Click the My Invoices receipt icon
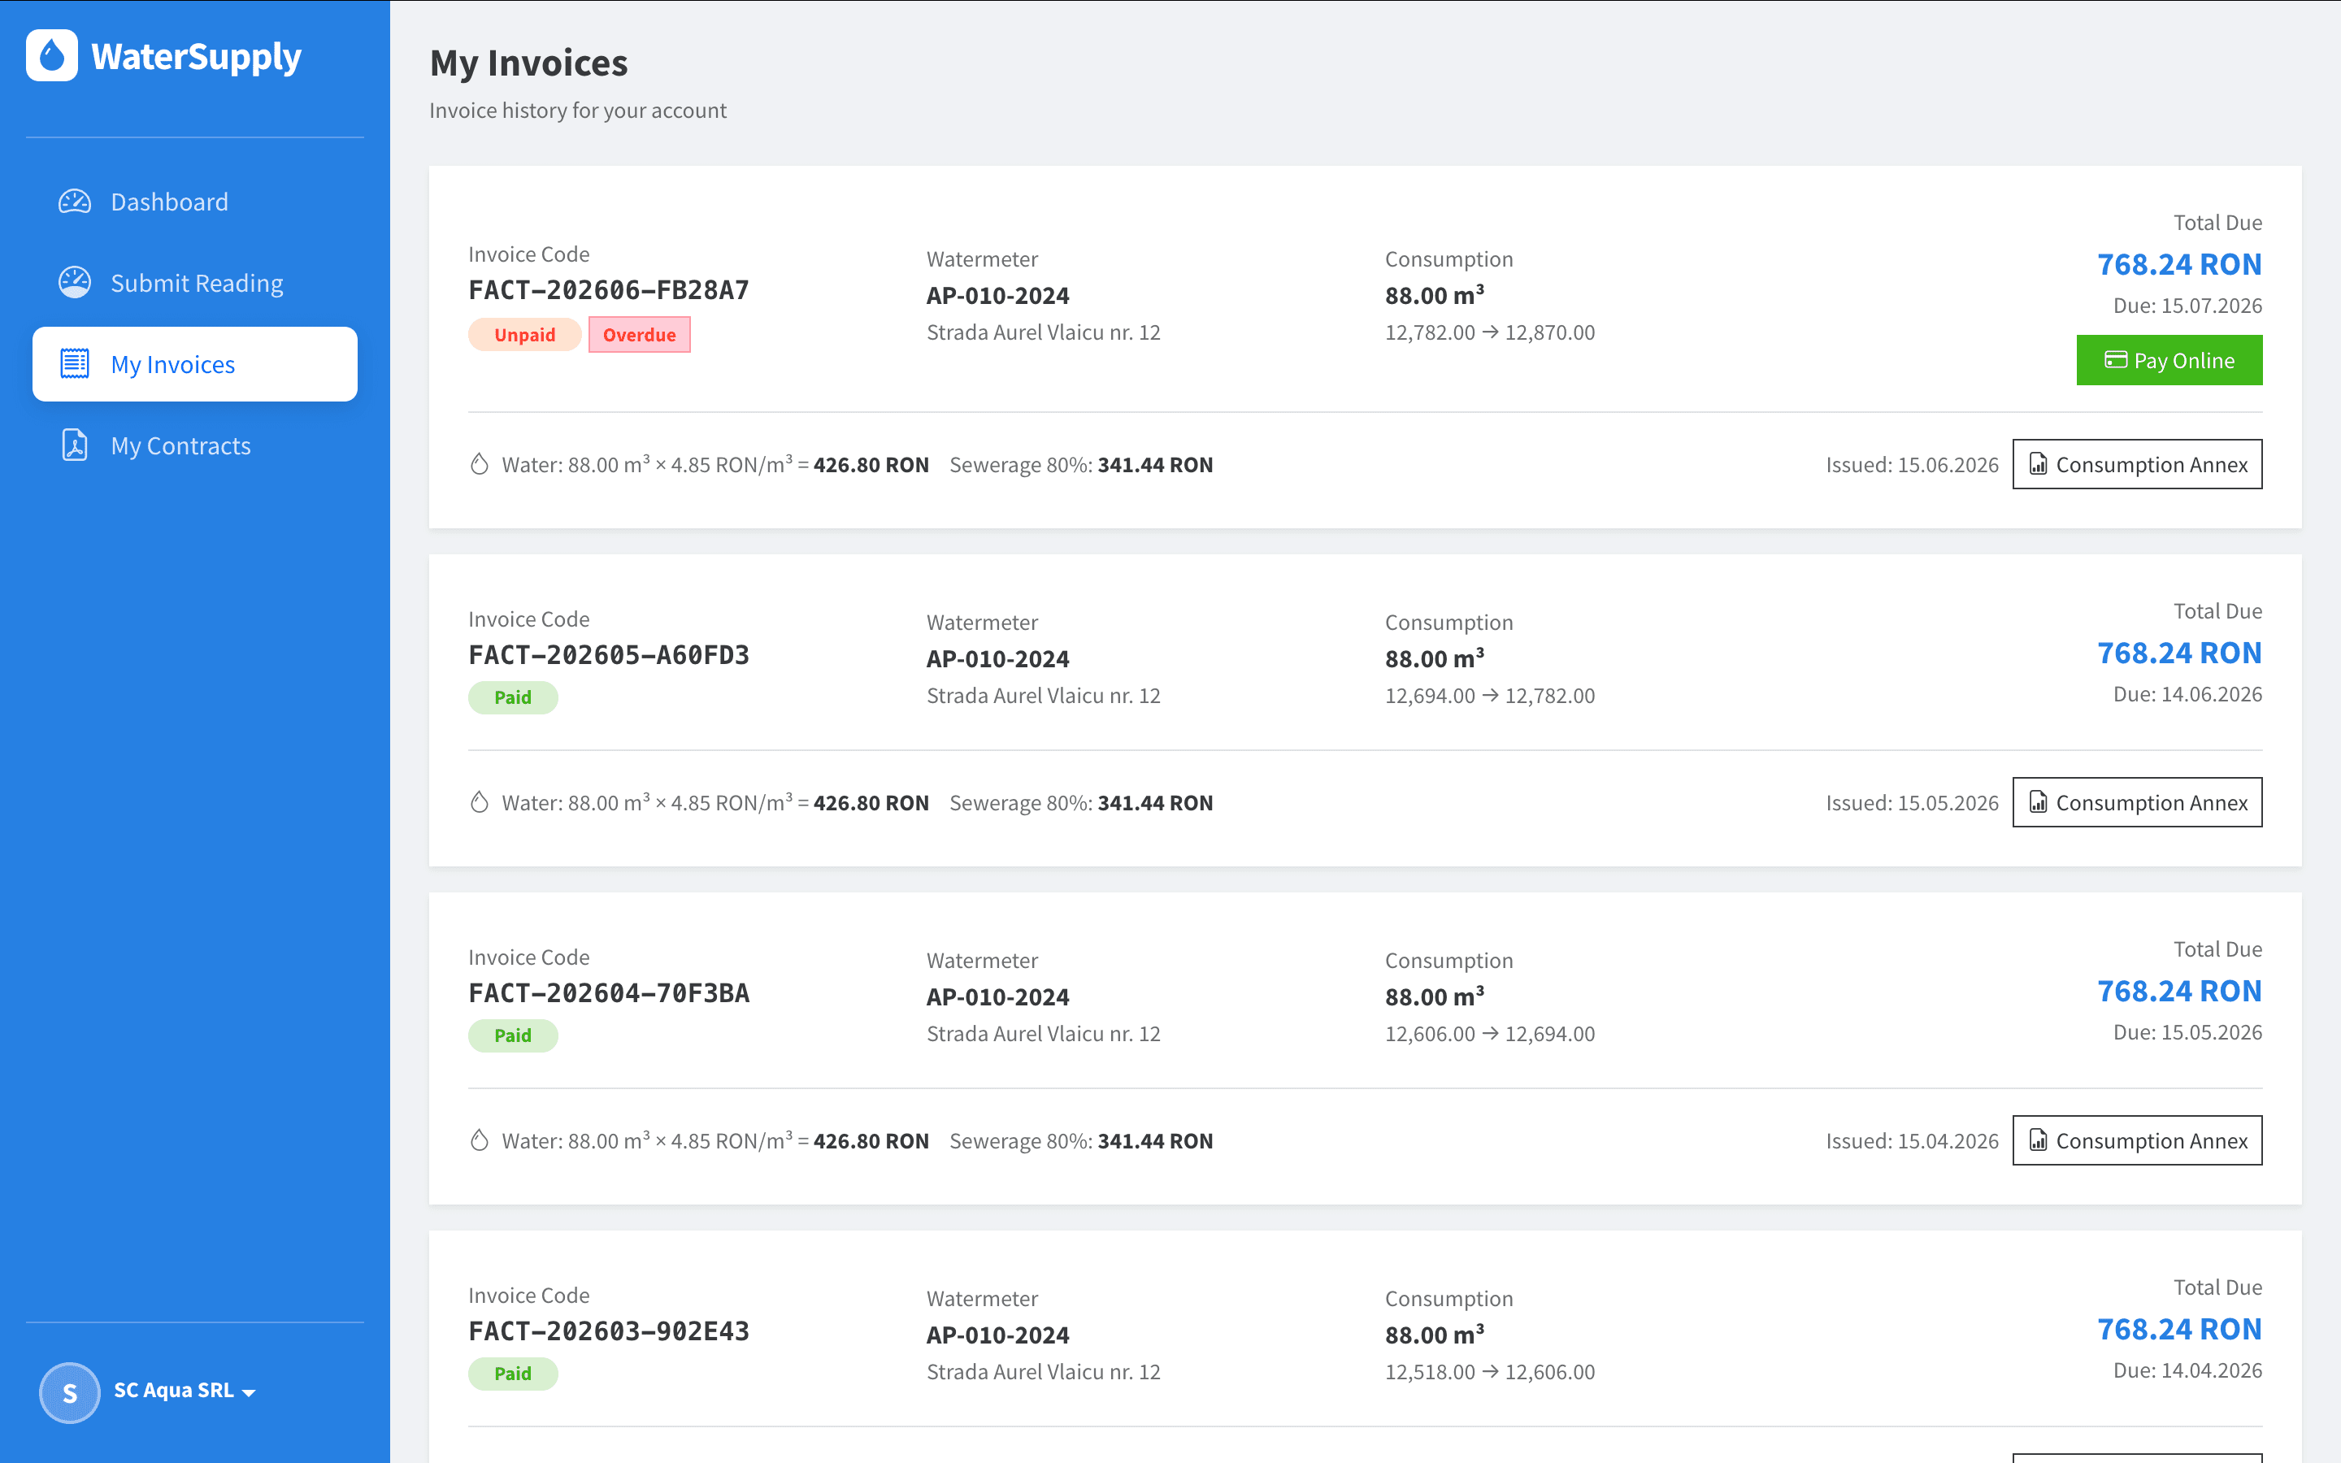The width and height of the screenshot is (2341, 1463). (75, 364)
